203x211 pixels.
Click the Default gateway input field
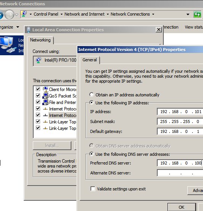coord(180,131)
